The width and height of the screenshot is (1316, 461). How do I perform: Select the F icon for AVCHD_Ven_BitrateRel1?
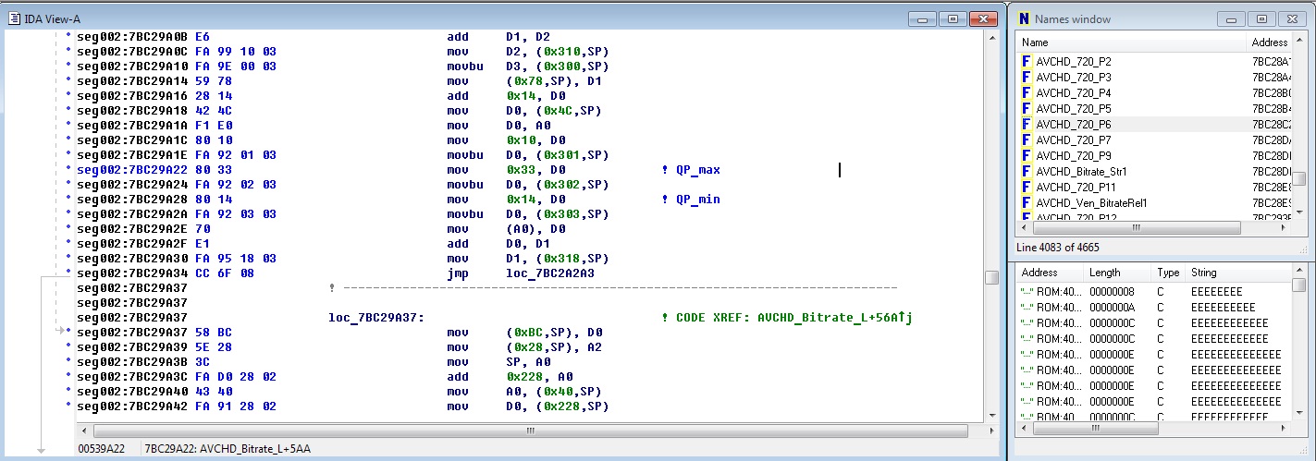1026,202
